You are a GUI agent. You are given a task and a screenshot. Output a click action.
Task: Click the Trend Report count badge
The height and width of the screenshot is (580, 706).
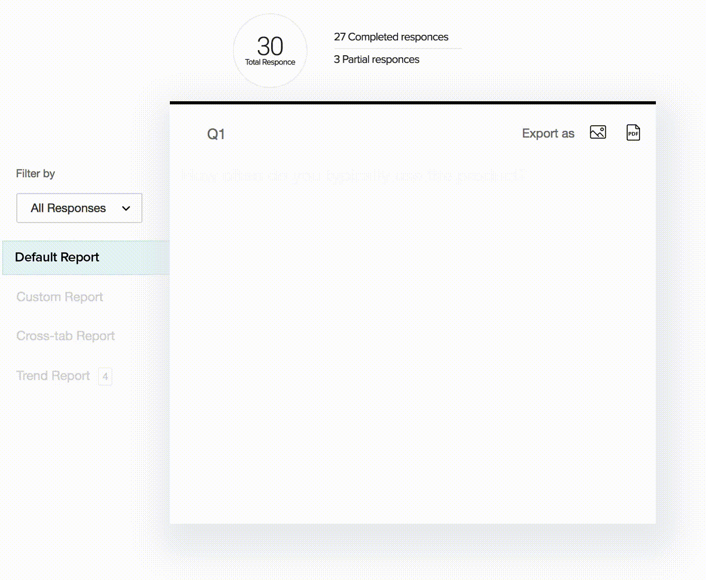105,376
